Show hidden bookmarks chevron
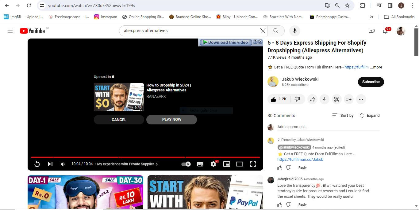419x210 pixels. 372,17
